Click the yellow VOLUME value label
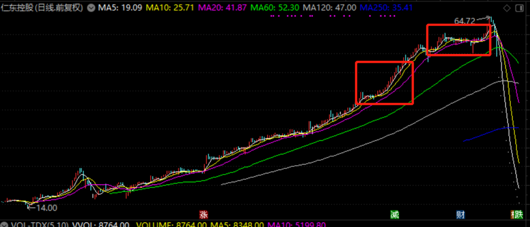 tap(172, 225)
